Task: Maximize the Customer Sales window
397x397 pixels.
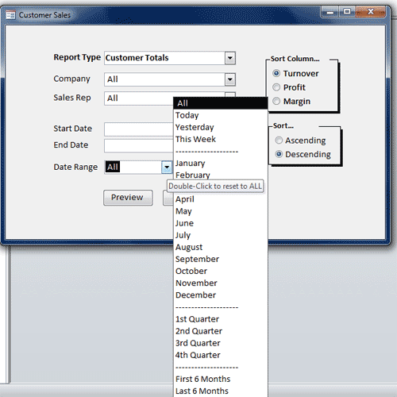Action: (347, 12)
